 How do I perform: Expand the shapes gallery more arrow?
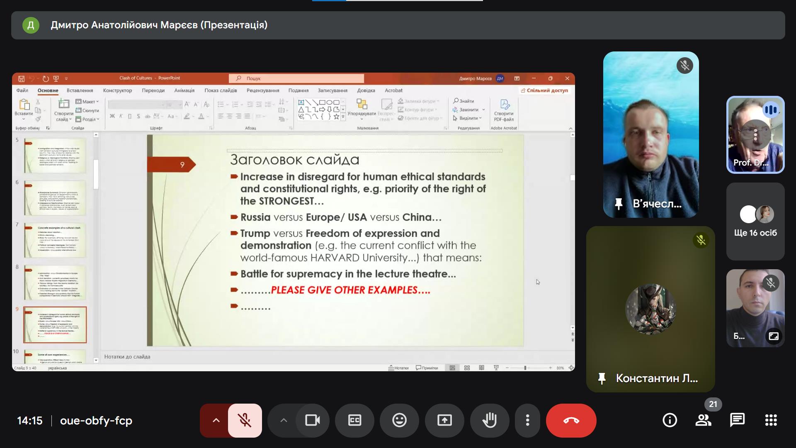click(x=343, y=117)
